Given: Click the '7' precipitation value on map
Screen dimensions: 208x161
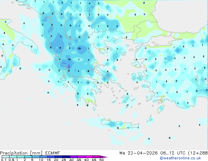Looking at the screenshot, I should pyautogui.click(x=61, y=36).
